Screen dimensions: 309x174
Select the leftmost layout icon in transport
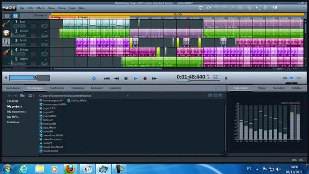[x=285, y=78]
